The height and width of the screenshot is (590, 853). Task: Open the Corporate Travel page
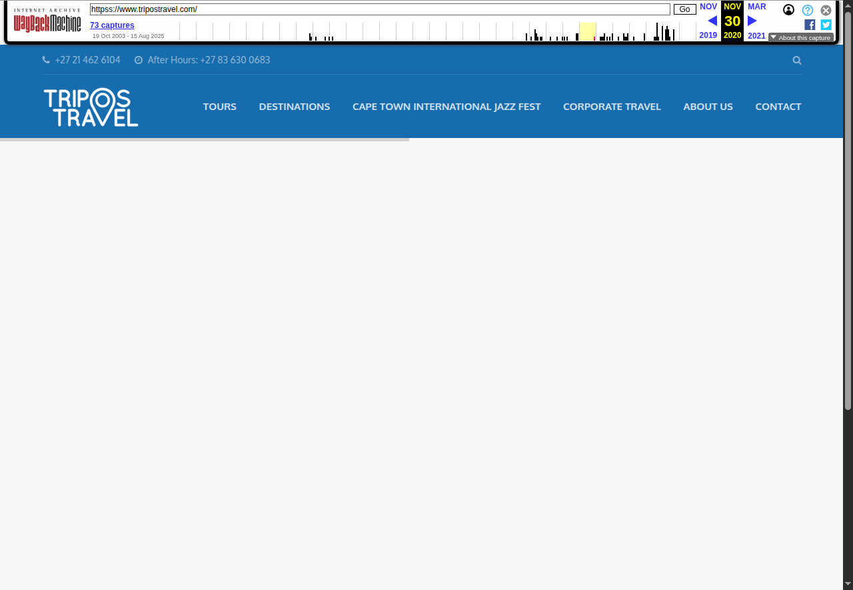[612, 107]
